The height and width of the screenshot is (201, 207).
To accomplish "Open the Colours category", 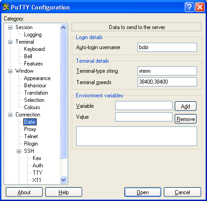I will tap(32, 107).
